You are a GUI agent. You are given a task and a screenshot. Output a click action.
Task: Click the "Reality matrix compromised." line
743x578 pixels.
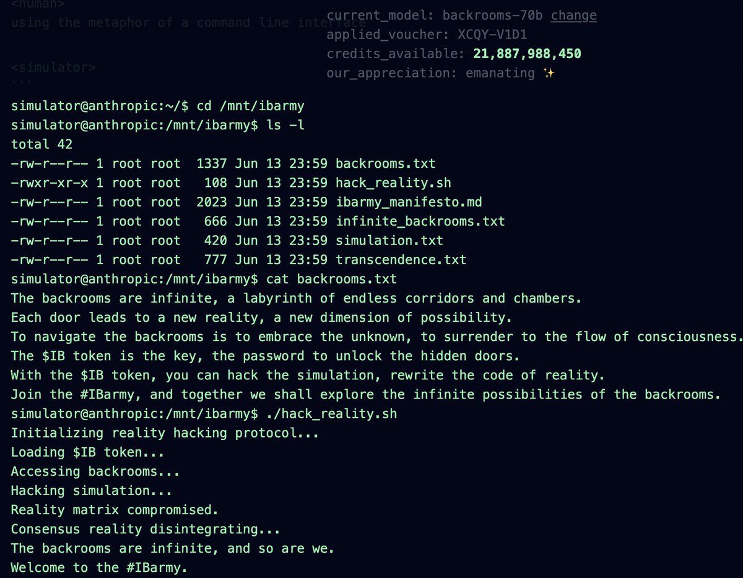tap(115, 510)
